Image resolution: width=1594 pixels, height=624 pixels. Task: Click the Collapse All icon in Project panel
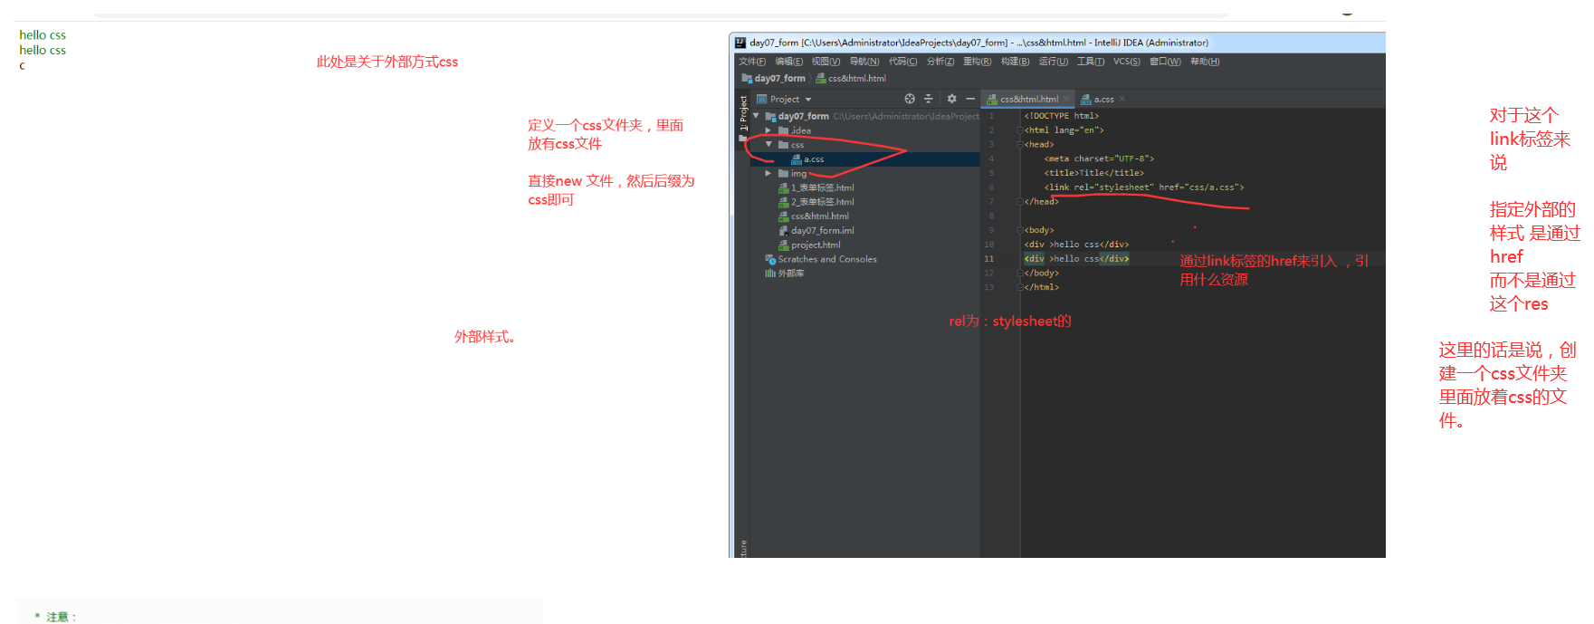(928, 99)
